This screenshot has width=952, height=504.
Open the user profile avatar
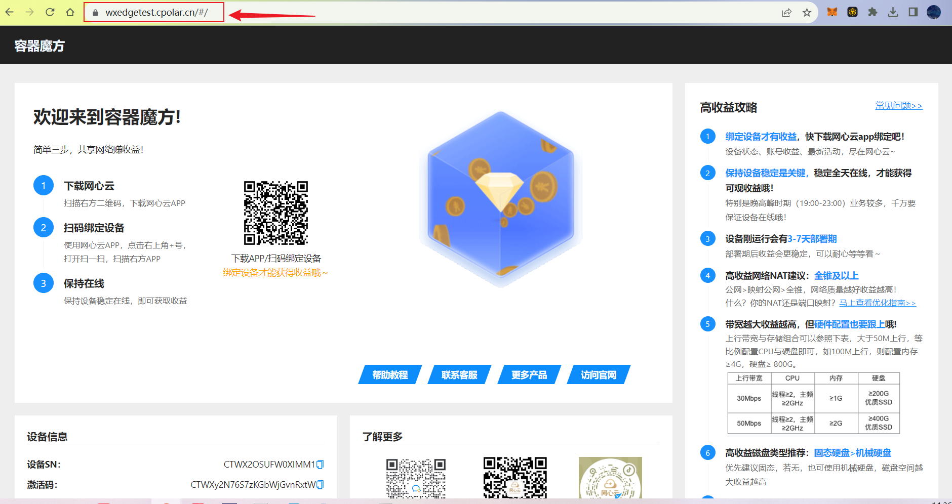pos(934,12)
